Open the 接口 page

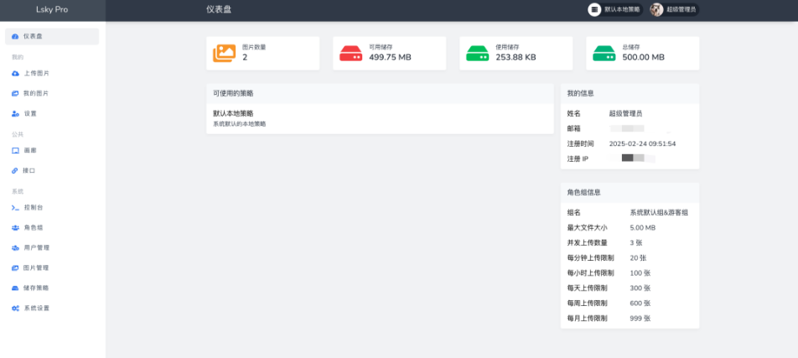tap(52, 171)
